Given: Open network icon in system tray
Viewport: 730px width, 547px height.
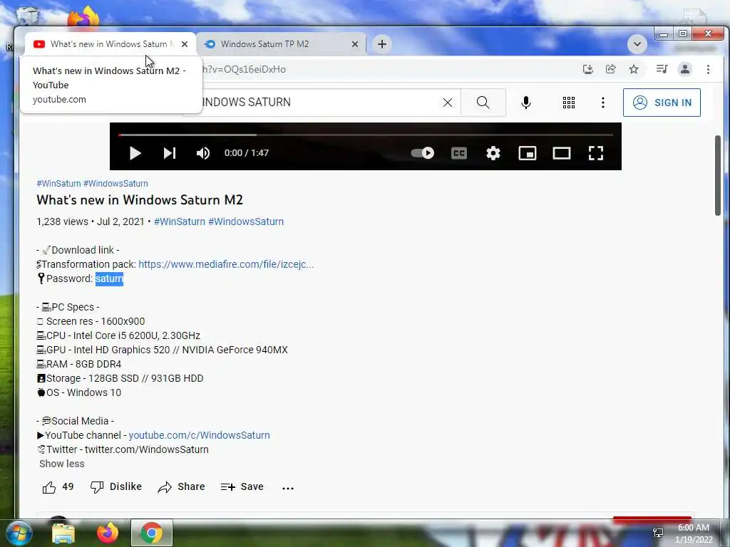Looking at the screenshot, I should (658, 533).
